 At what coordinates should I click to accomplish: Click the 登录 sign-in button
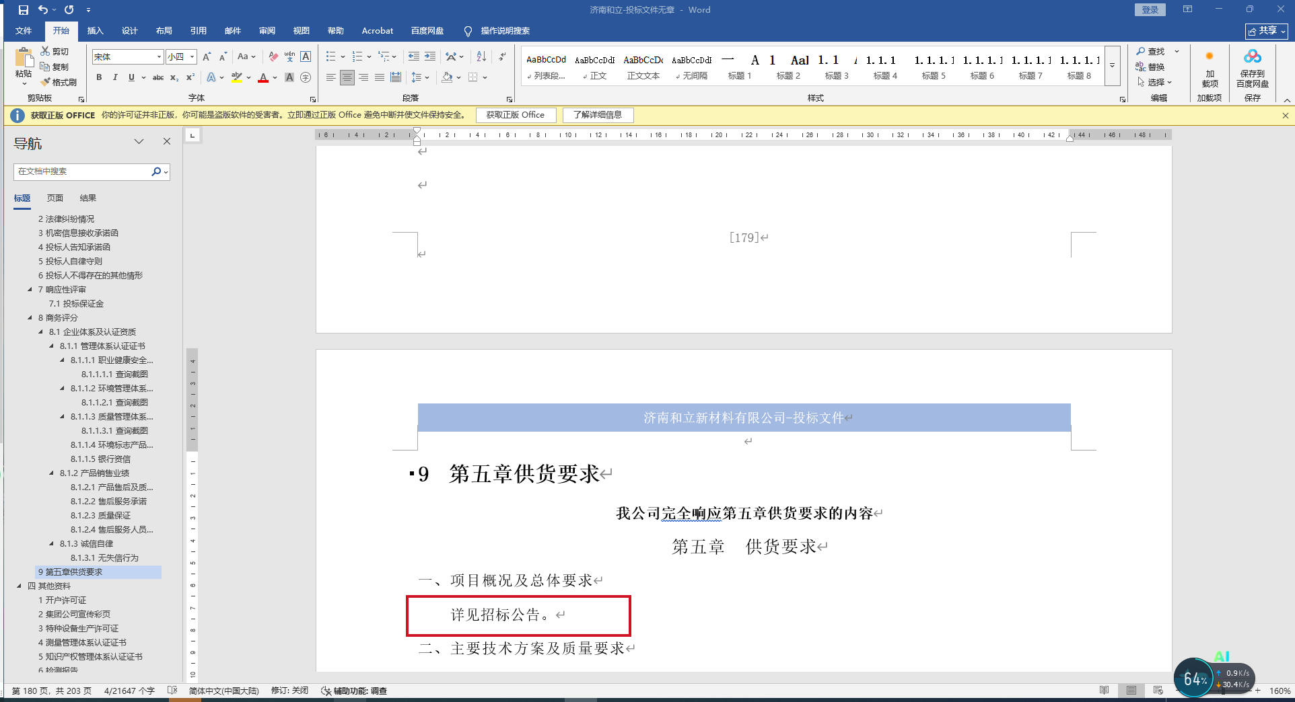coord(1150,9)
